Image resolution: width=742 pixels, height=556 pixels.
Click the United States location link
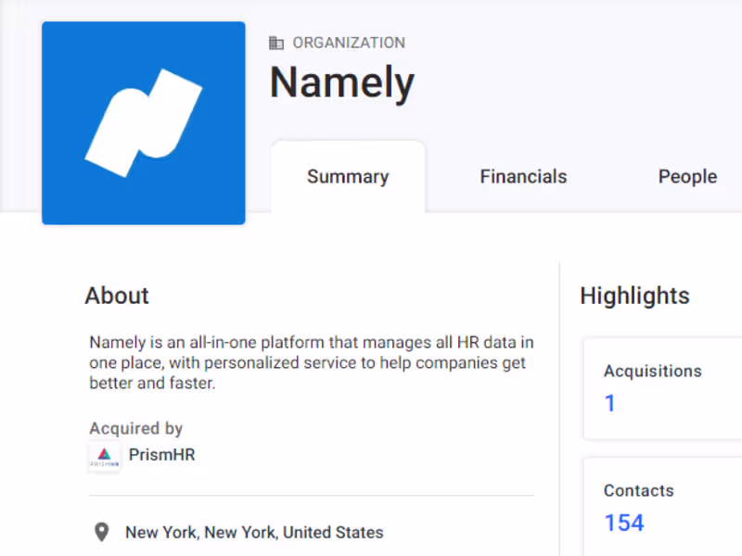pos(333,533)
